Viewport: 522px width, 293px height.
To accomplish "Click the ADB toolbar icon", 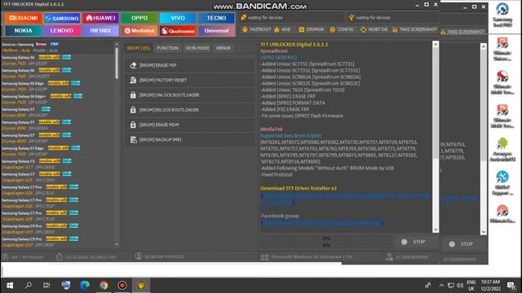I will 276,29.
